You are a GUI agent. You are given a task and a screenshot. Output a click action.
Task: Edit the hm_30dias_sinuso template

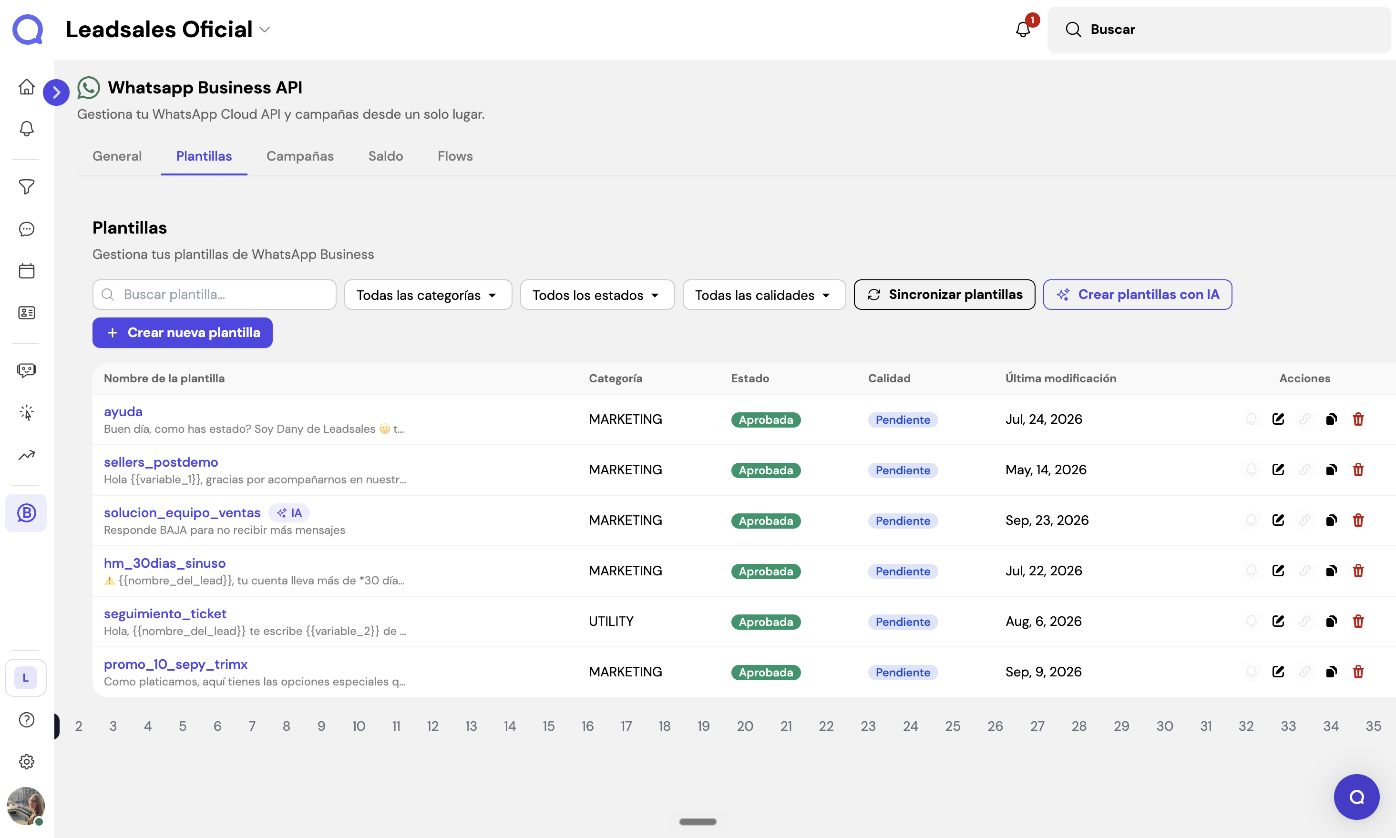1278,570
